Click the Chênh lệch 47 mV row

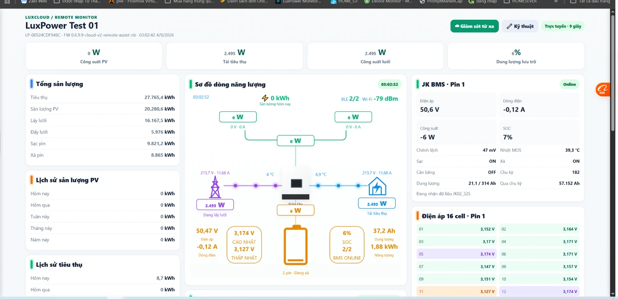[x=456, y=150]
